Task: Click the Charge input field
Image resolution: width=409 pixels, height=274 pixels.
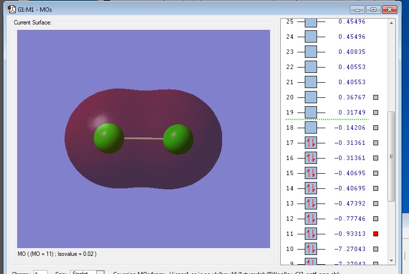Action: tap(40, 273)
